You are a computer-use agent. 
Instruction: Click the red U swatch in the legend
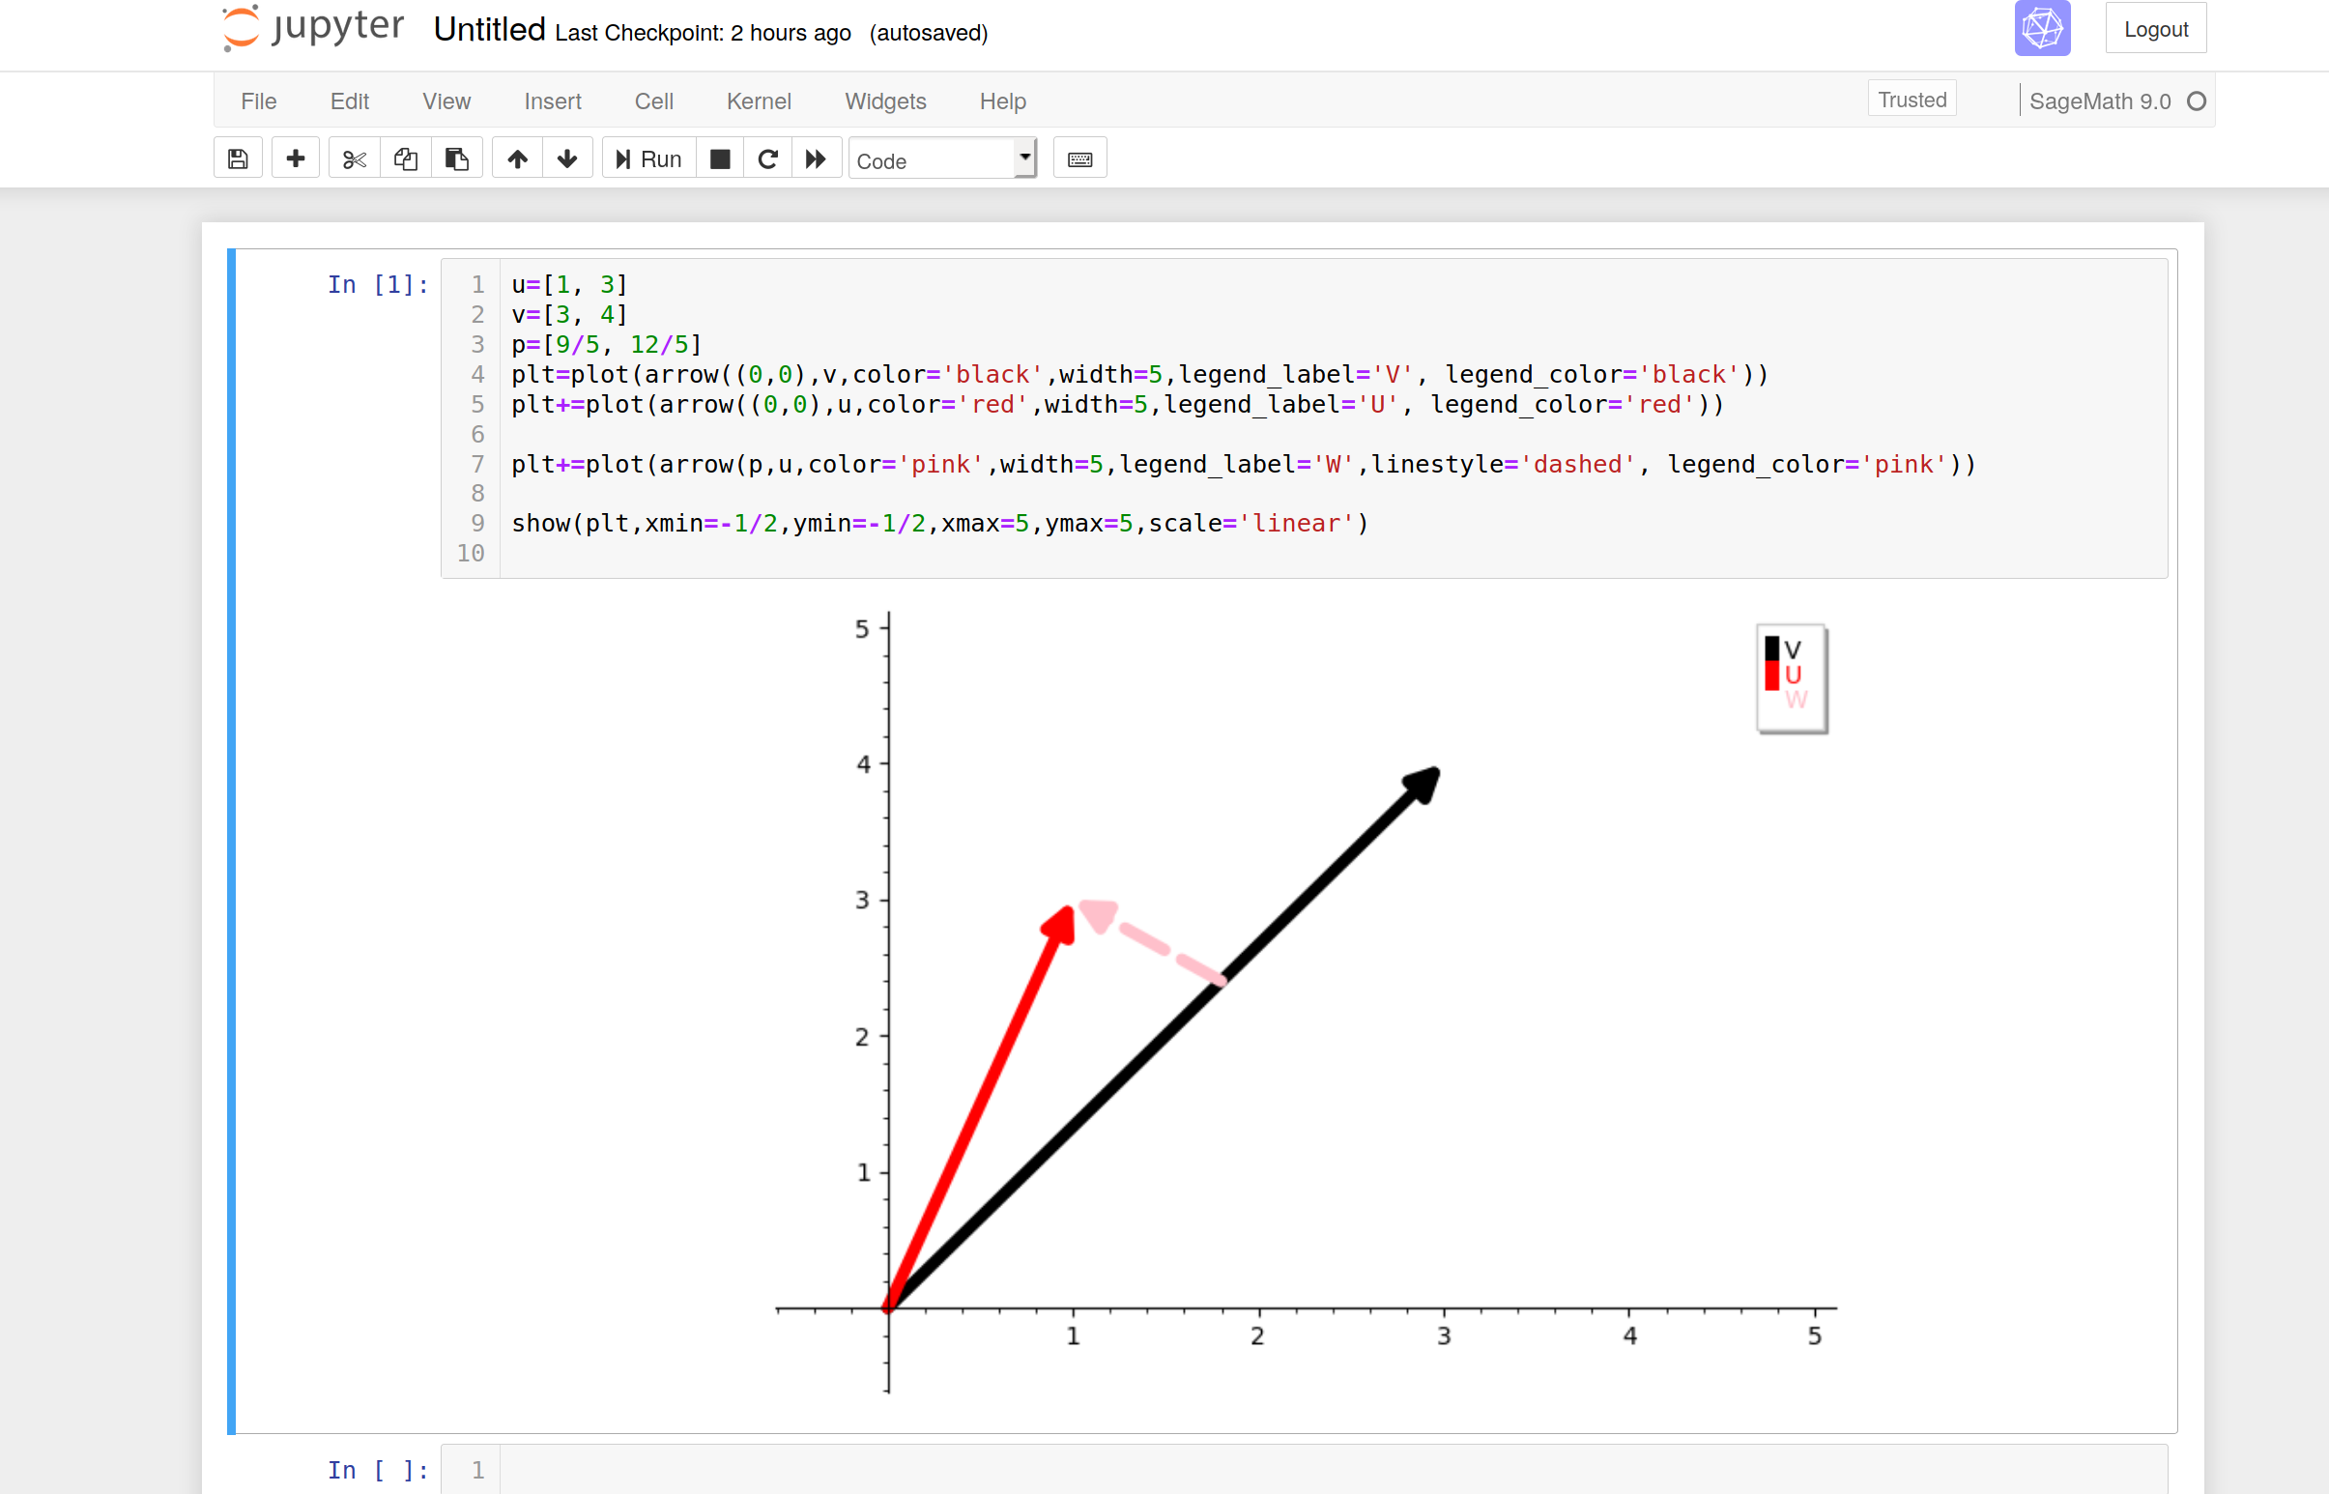pos(1771,675)
